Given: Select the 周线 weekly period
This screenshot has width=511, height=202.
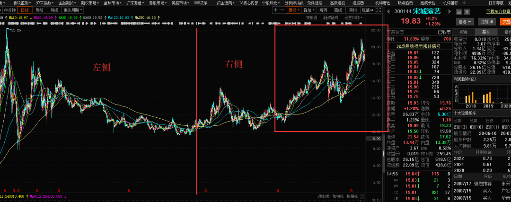Looking at the screenshot, I should tap(39, 10).
